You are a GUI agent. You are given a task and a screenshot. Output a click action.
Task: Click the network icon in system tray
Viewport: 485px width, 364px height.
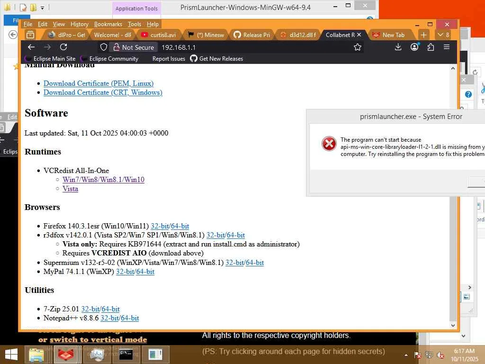point(429,355)
